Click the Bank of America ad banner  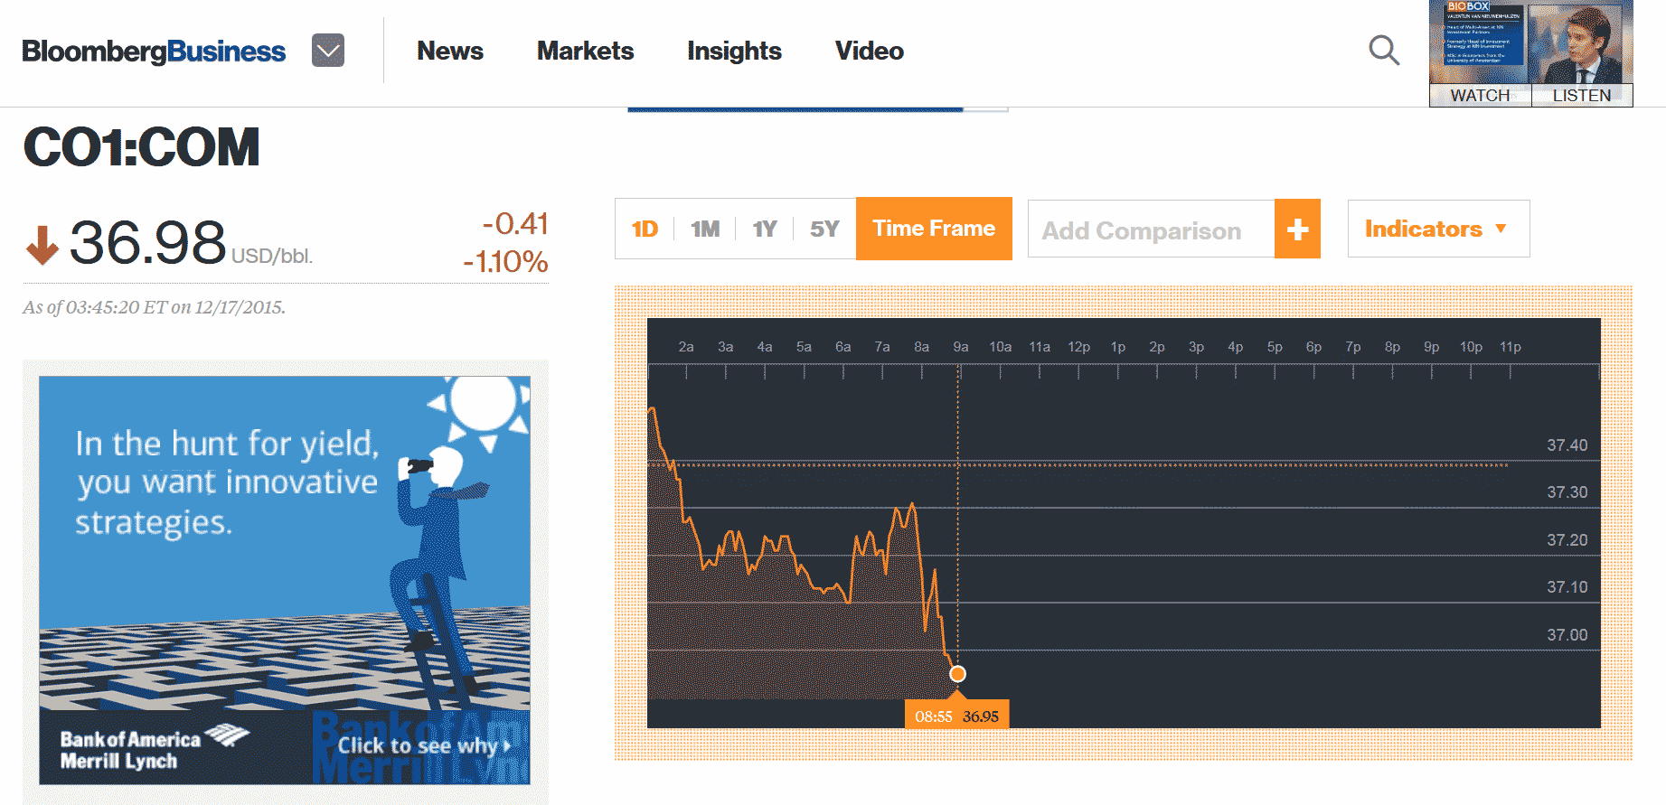[x=285, y=580]
